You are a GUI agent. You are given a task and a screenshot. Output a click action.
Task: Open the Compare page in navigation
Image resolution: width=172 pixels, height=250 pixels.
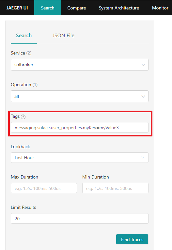pyautogui.click(x=76, y=8)
